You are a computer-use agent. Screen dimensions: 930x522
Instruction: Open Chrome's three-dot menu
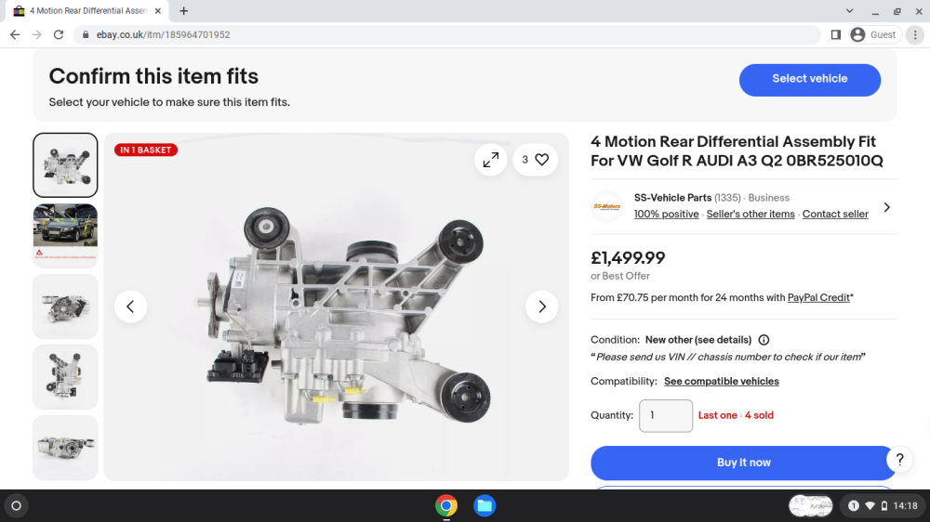click(915, 35)
